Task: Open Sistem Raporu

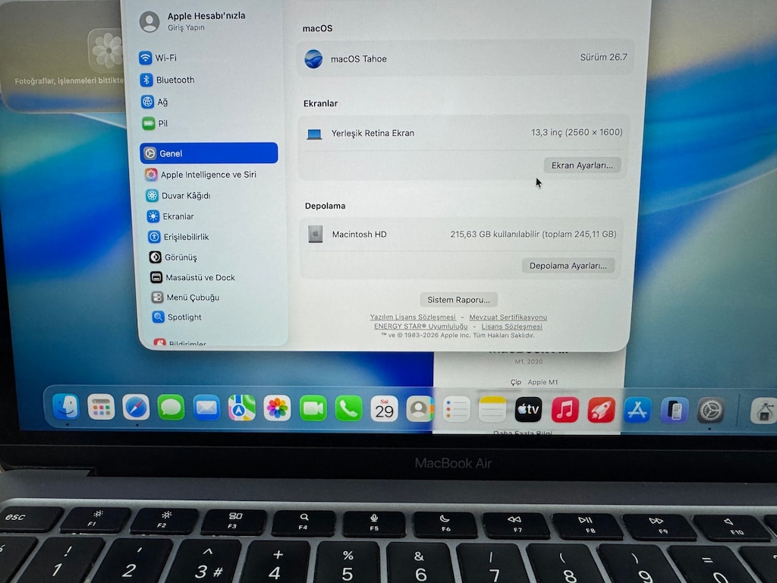Action: pyautogui.click(x=458, y=299)
